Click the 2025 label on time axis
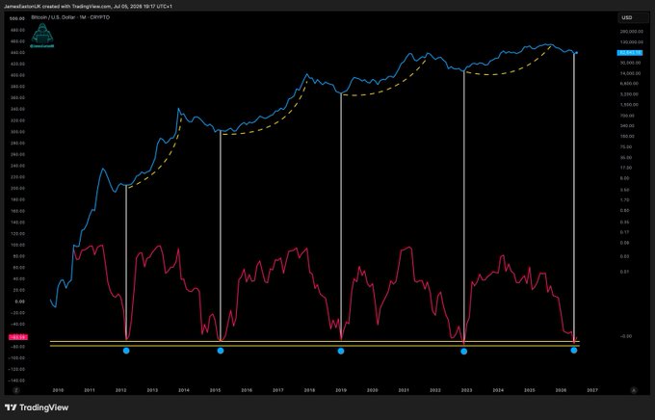655x420 pixels. tap(529, 390)
